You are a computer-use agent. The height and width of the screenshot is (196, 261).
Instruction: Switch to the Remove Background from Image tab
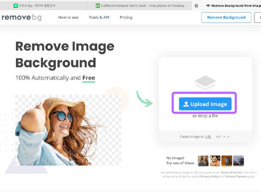233,6
